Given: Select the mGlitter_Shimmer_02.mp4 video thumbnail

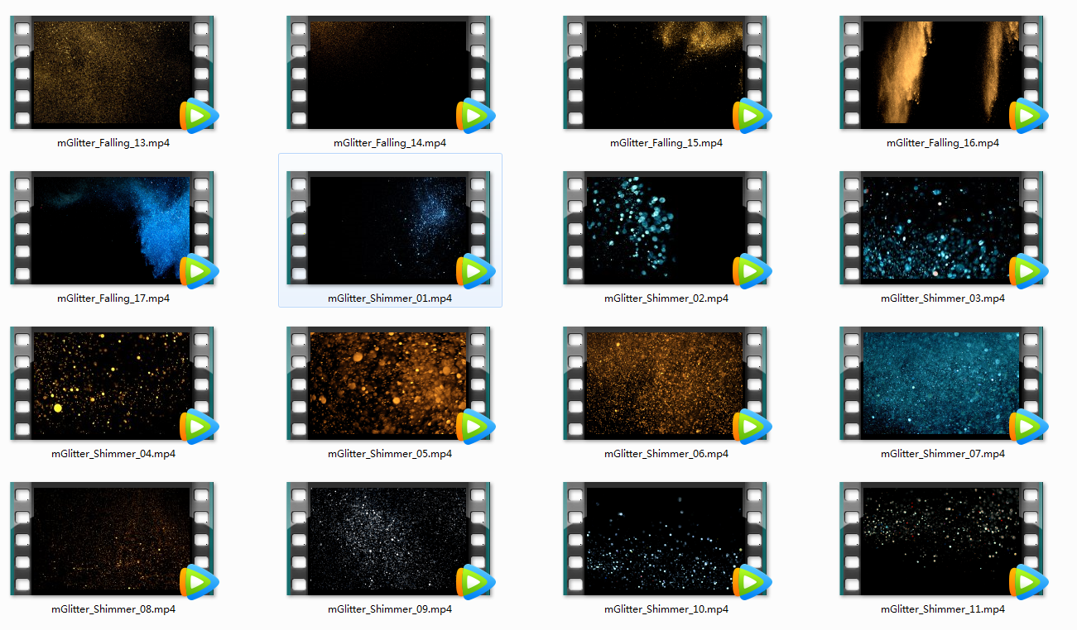Looking at the screenshot, I should pos(666,228).
